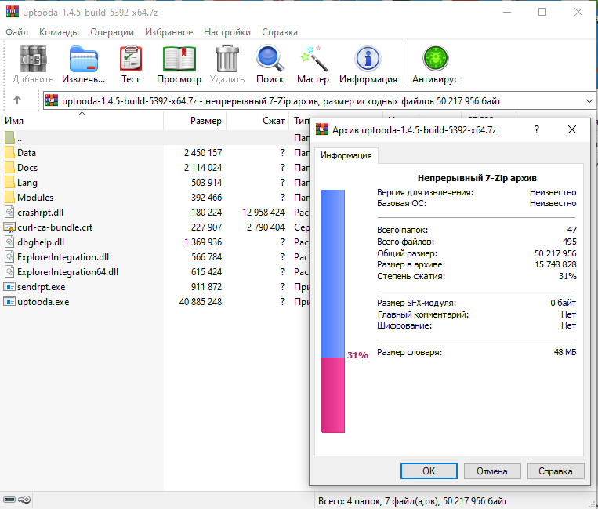The image size is (598, 509).
Task: Click the Извлечь (Extract) toolbar icon
Action: coord(84,59)
